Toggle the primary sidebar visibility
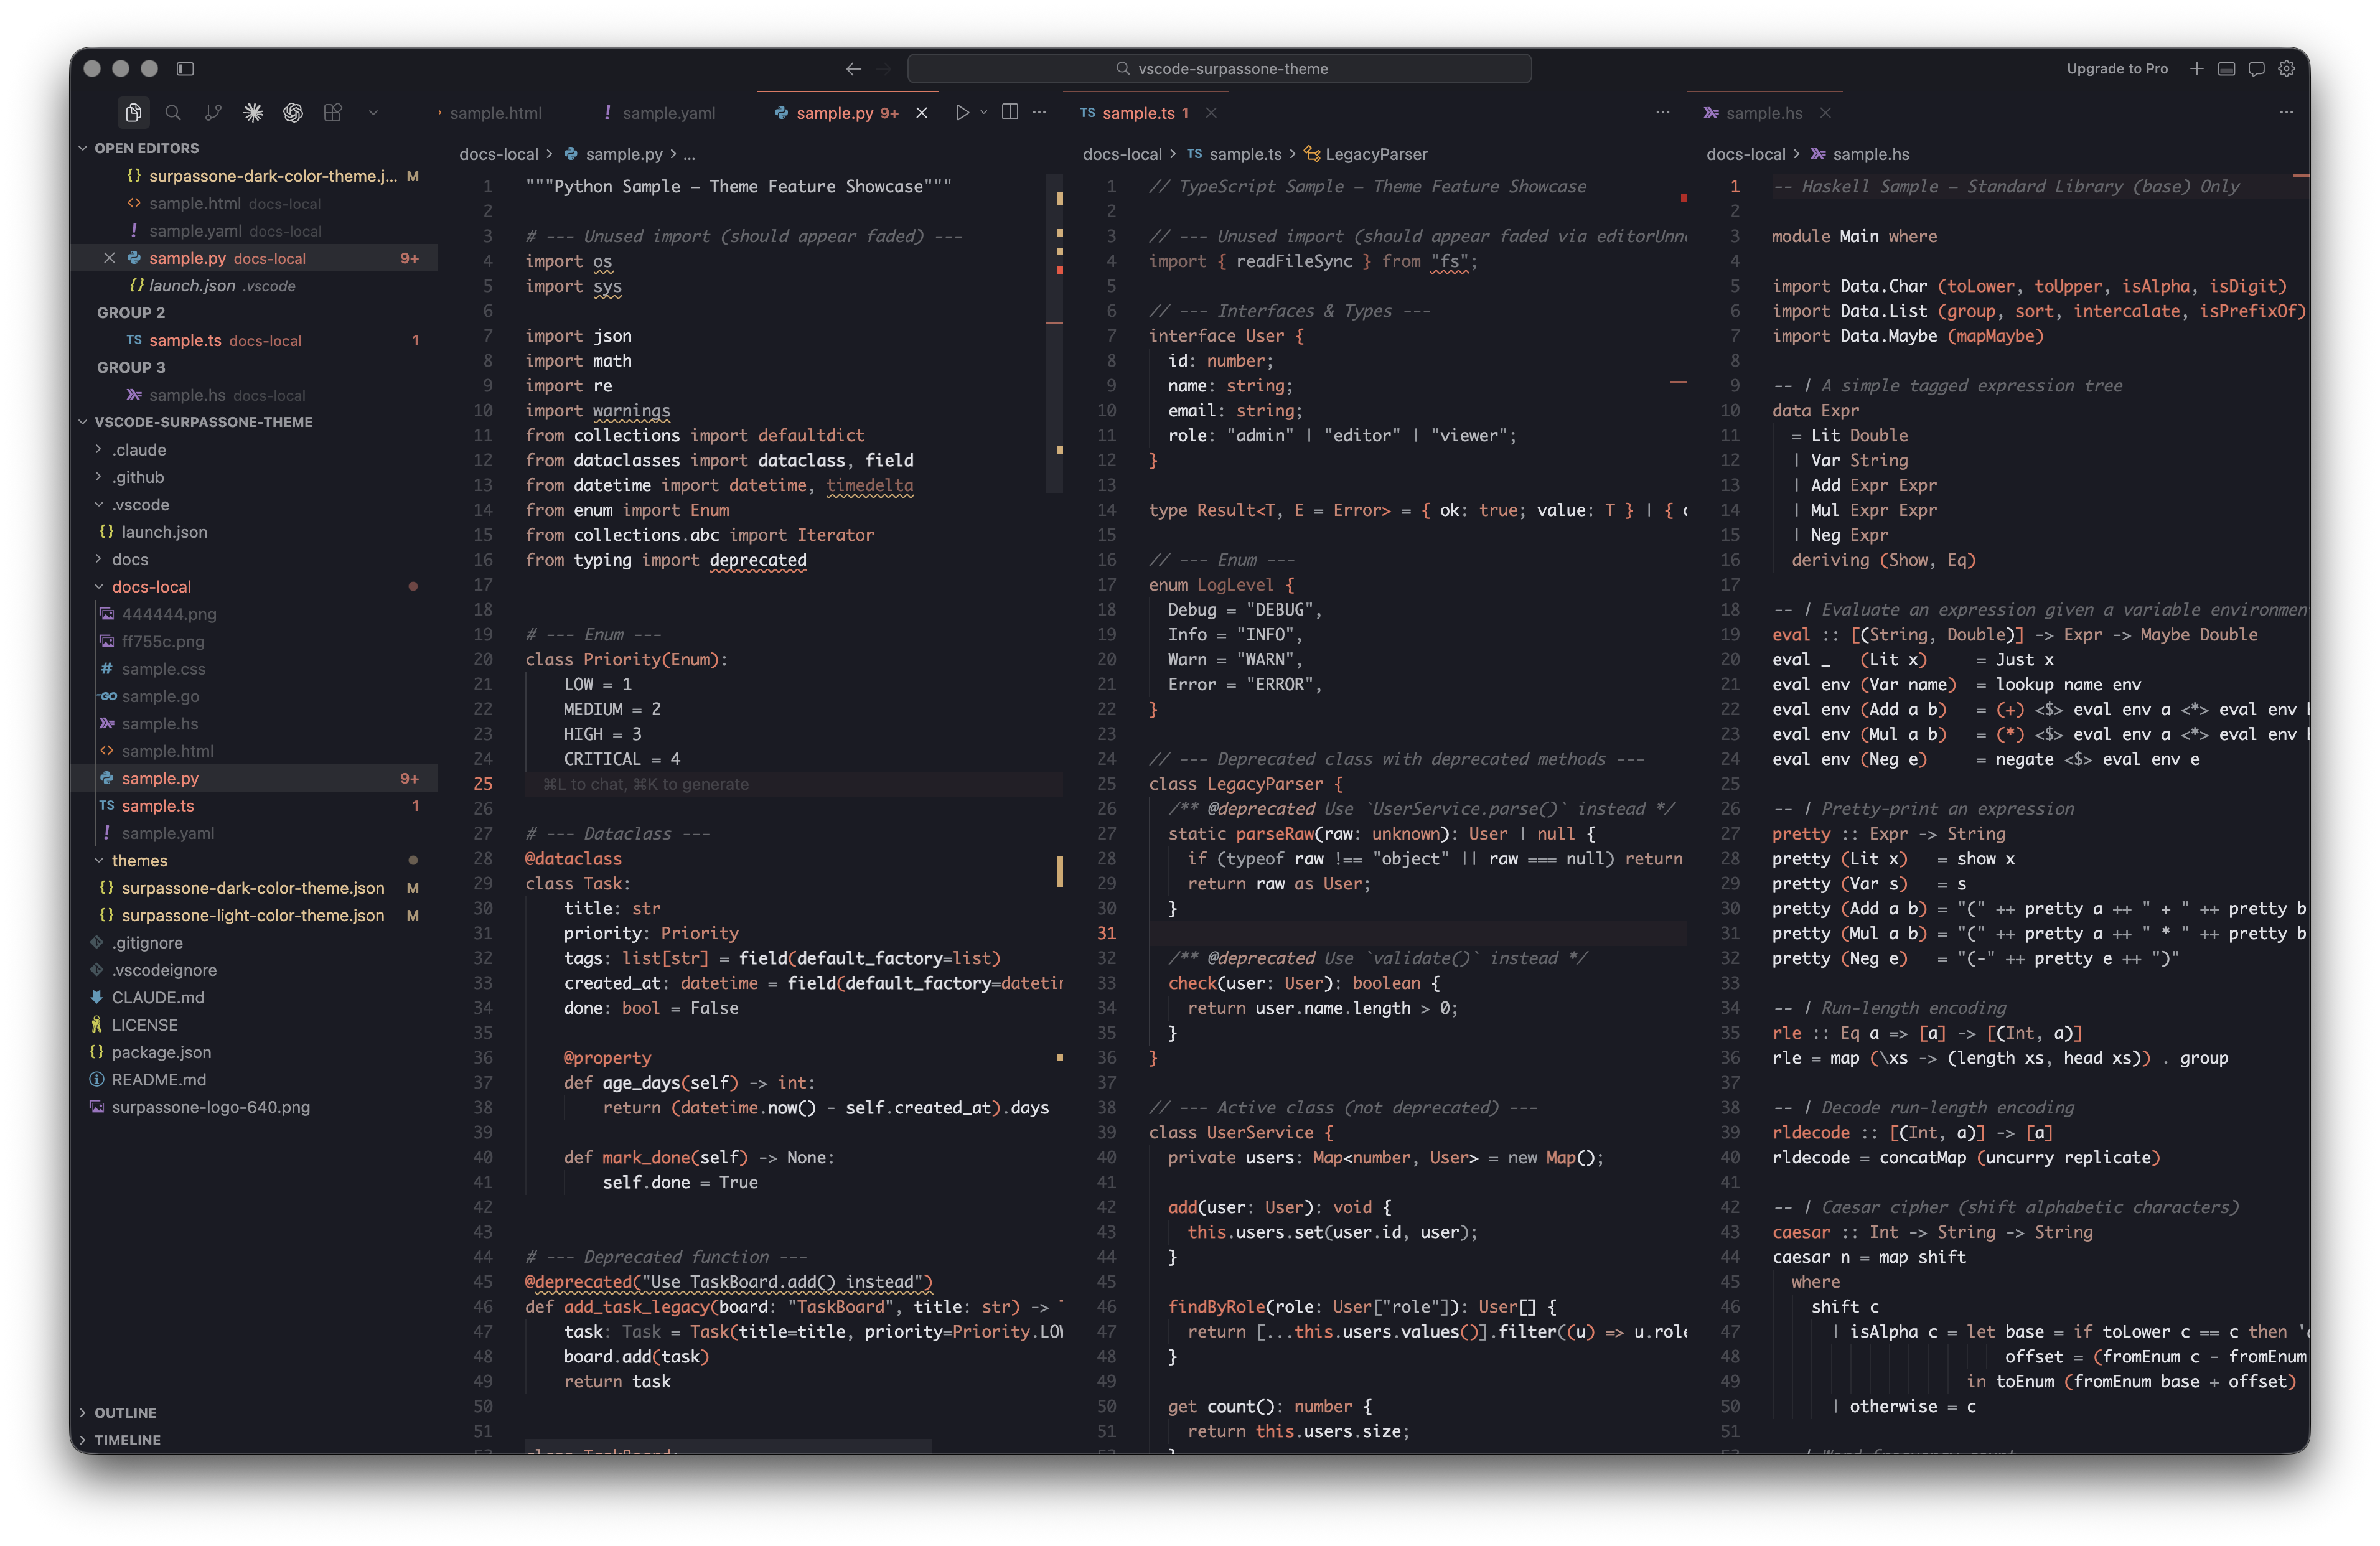Viewport: 2380px width, 1546px height. [185, 69]
